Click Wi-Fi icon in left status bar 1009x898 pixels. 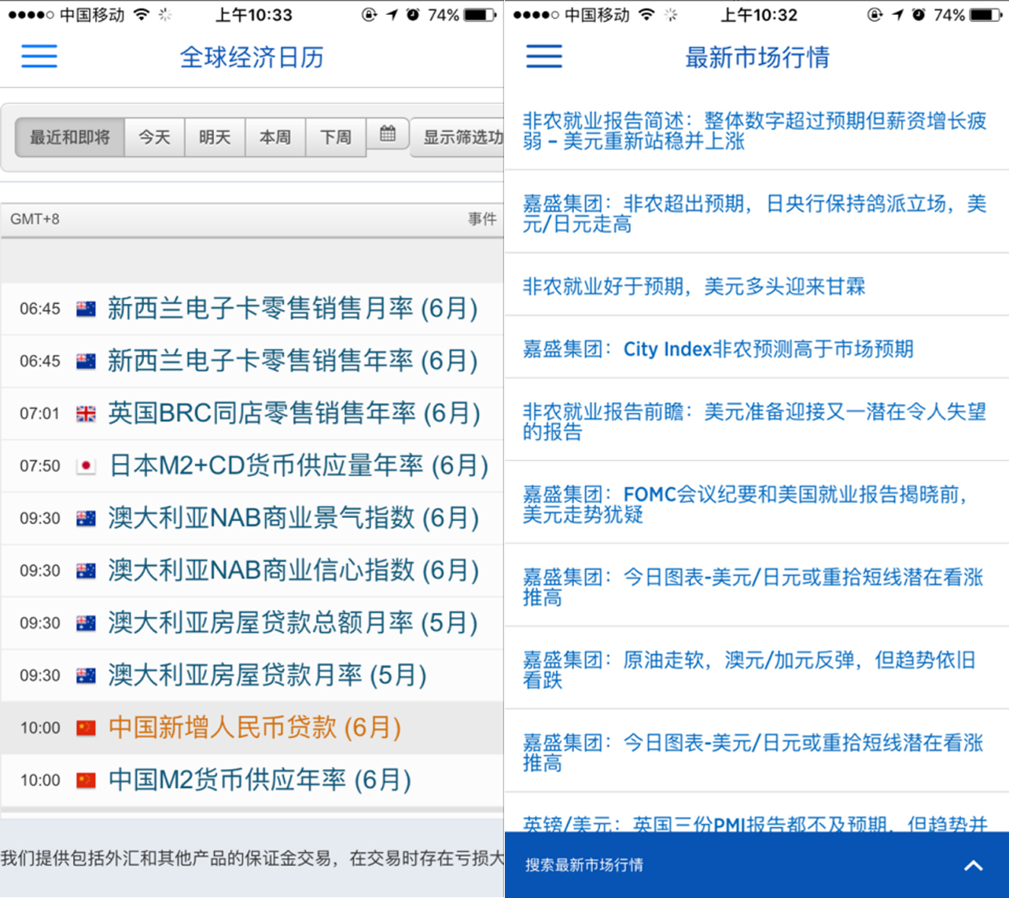pos(142,15)
